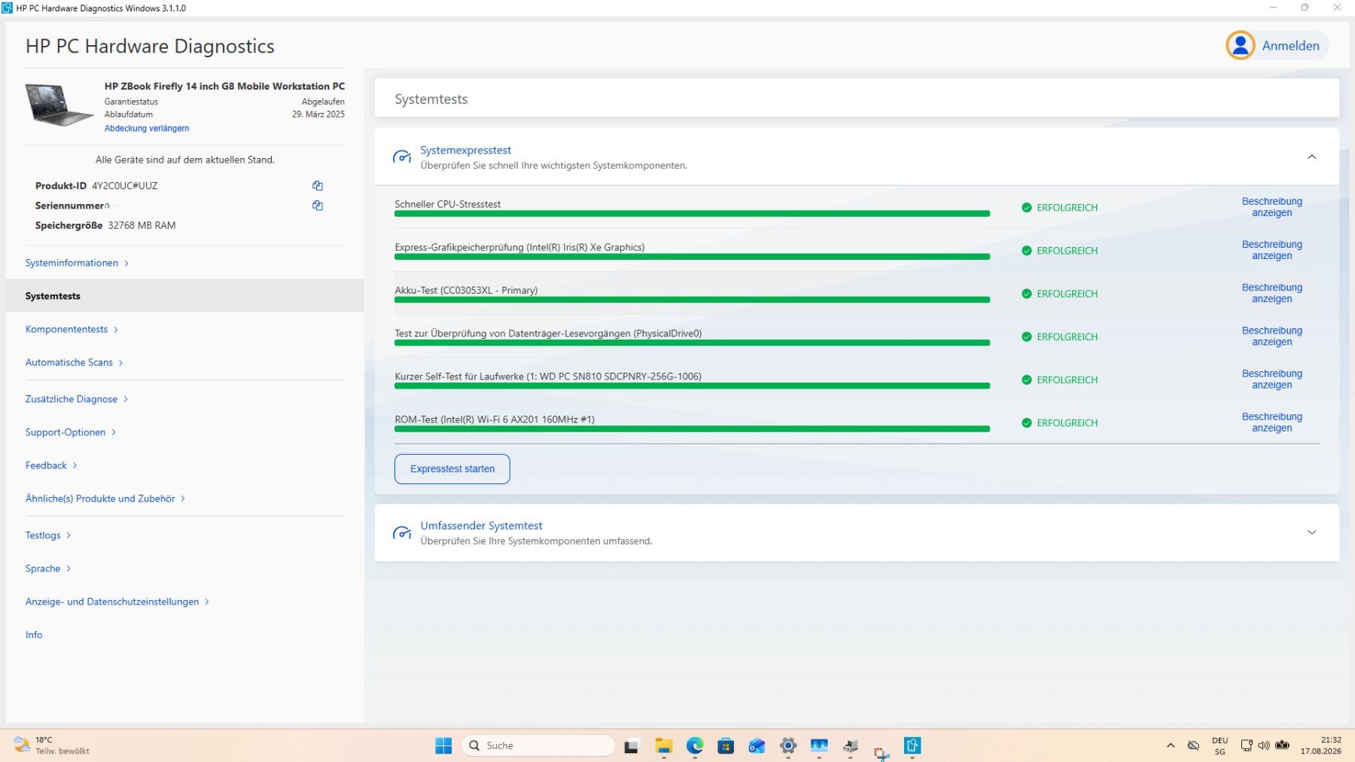Expand Automatische Scans in the sidebar

tap(74, 362)
